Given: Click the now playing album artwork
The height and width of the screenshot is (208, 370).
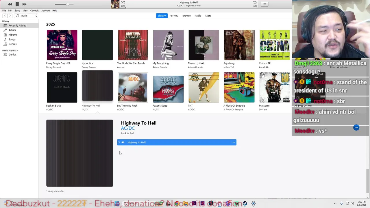Looking at the screenshot, I should (x=115, y=4).
